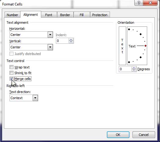The width and height of the screenshot is (160, 142).
Task: Uncheck the Merge cells checkbox
Action: (x=11, y=79)
